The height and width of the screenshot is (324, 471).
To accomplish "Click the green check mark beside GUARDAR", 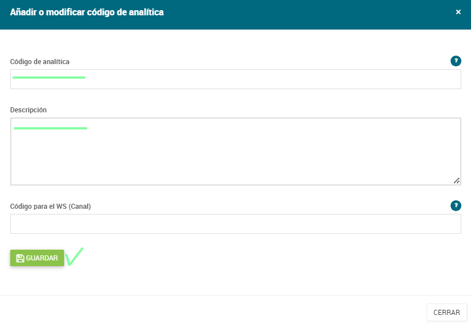I will click(x=74, y=256).
